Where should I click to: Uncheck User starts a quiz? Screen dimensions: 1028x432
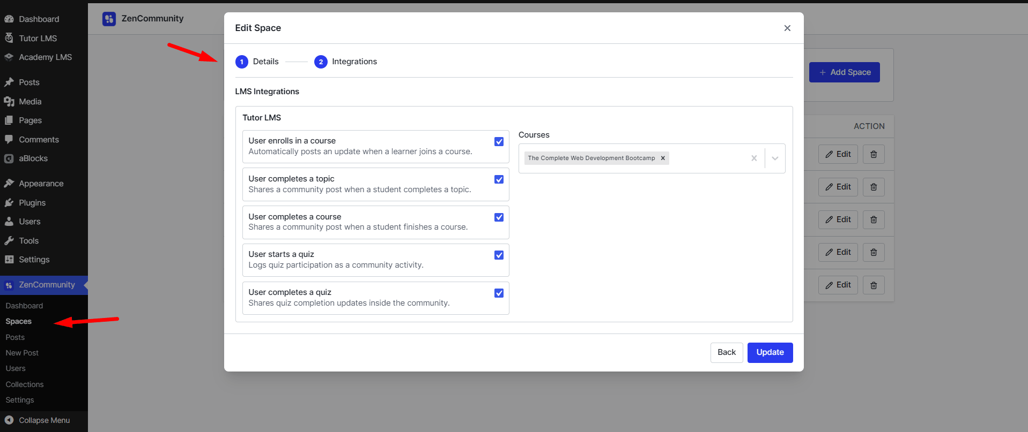click(x=499, y=255)
